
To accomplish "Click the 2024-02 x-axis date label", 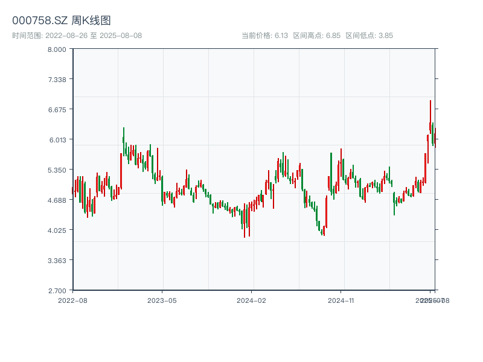I will (x=252, y=300).
